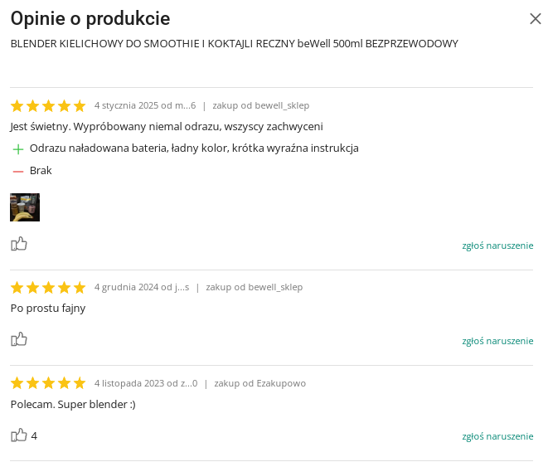Like the 'Polecam. Super blender' review
This screenshot has height=462, width=548.
coord(19,435)
